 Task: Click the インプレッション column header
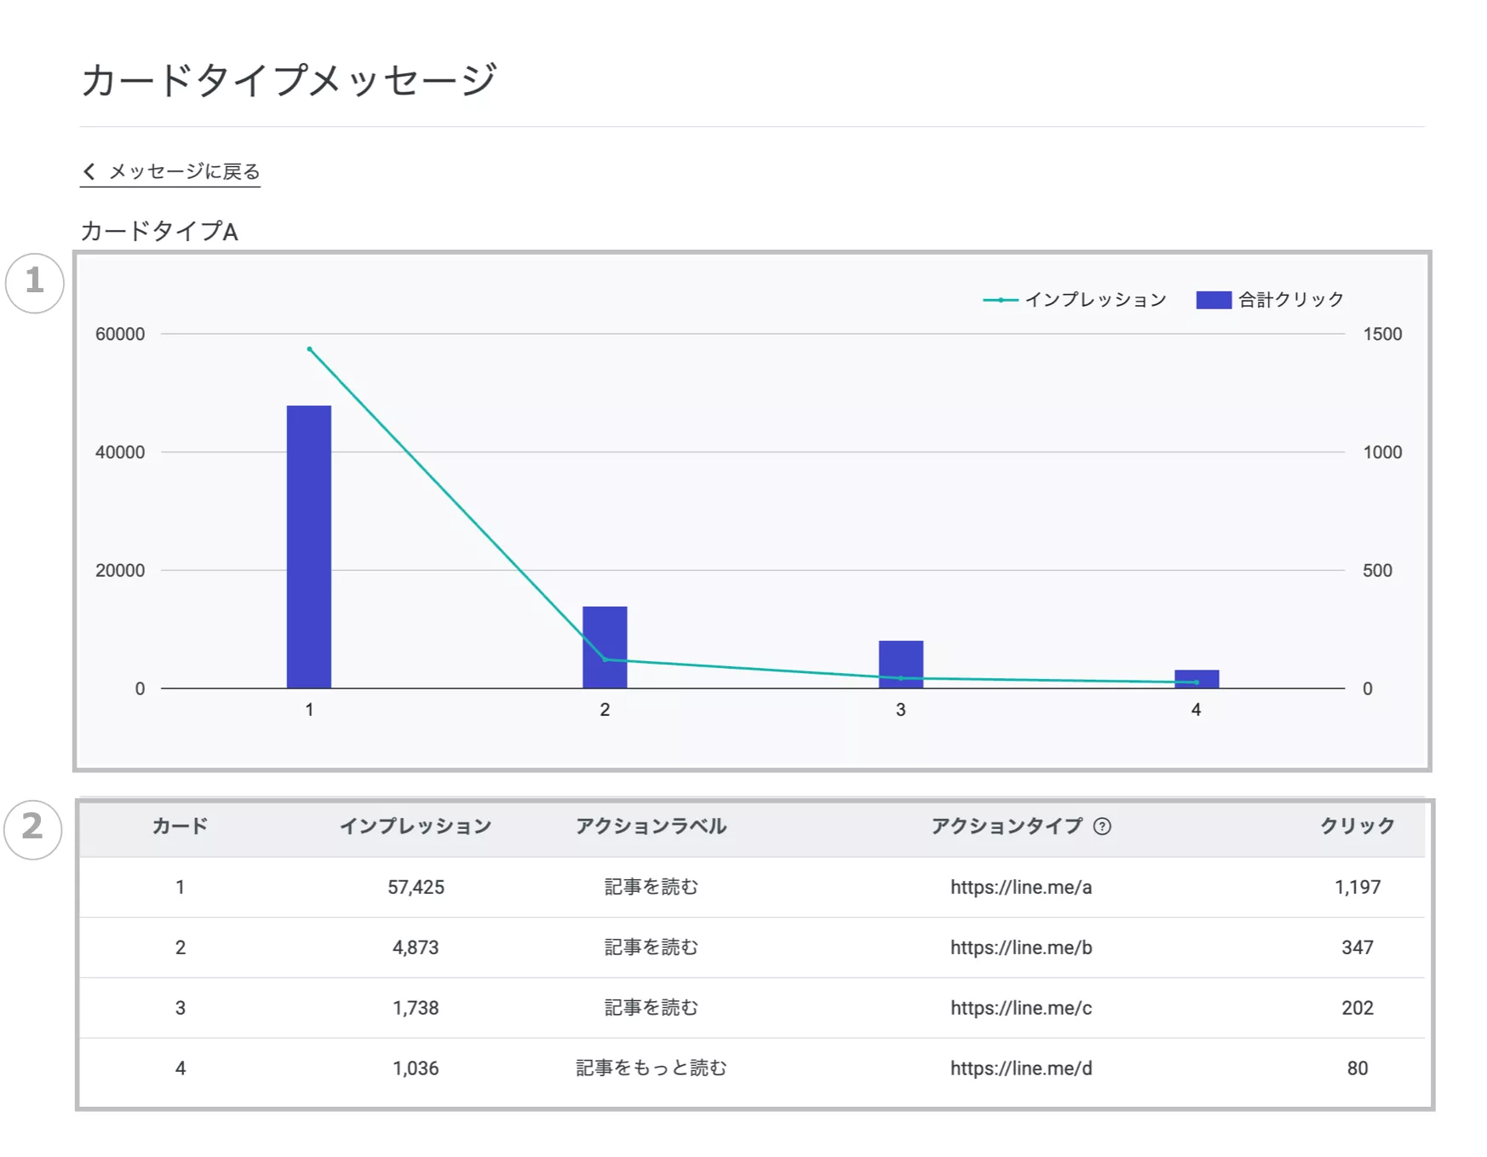click(416, 826)
